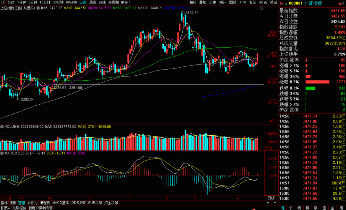346x210 pixels.
Task: Expand the 更多 periods dropdown
Action: 126,3
